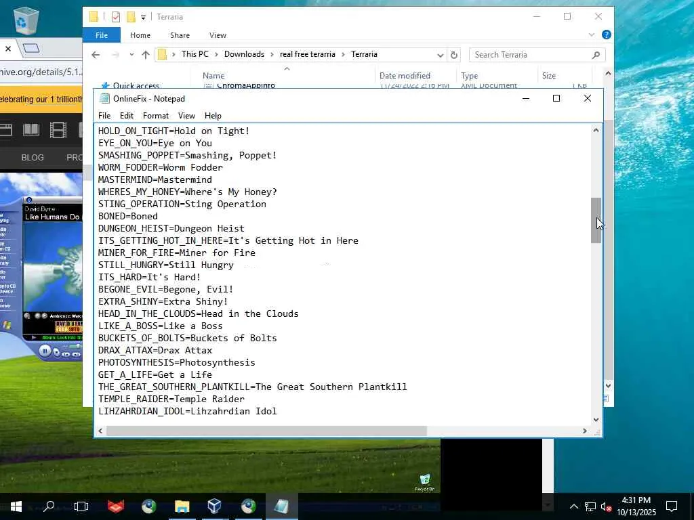
Task: Sort files by the Type column header
Action: click(469, 76)
